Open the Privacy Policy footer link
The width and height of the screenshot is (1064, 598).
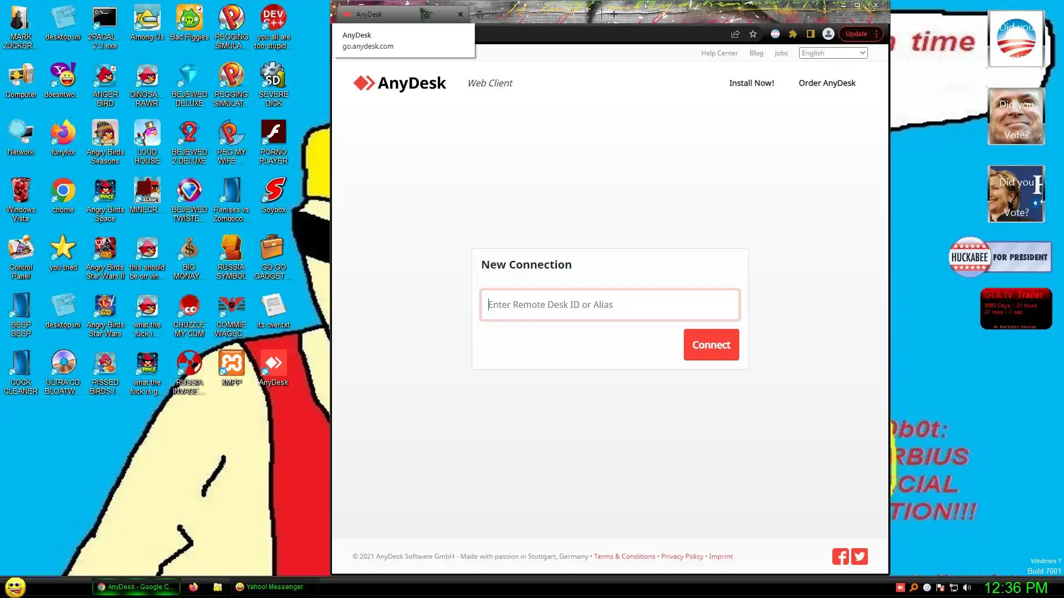point(682,556)
